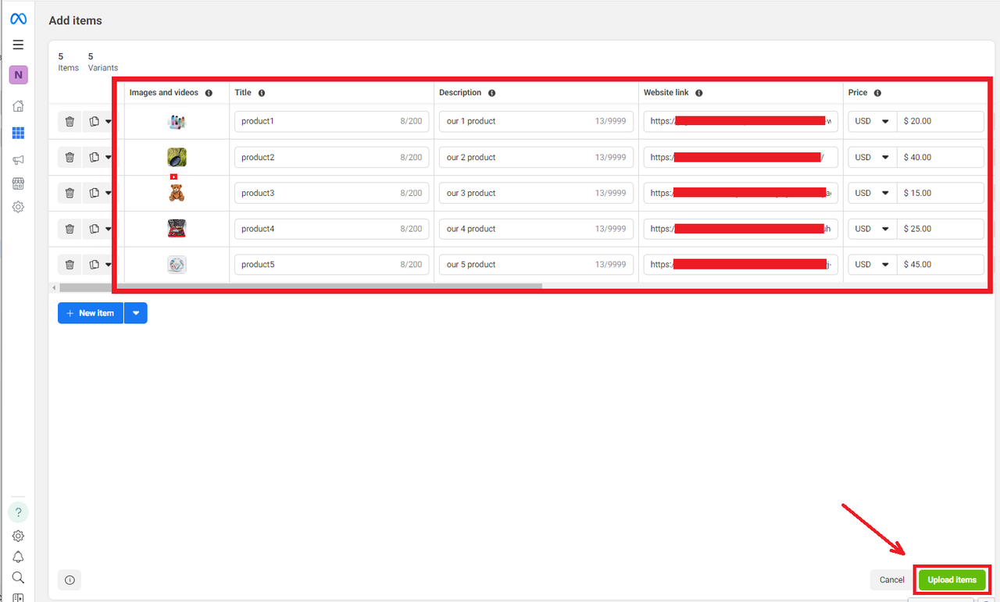The width and height of the screenshot is (1000, 602).
Task: Edit the $ 45.00 price field
Action: point(941,265)
